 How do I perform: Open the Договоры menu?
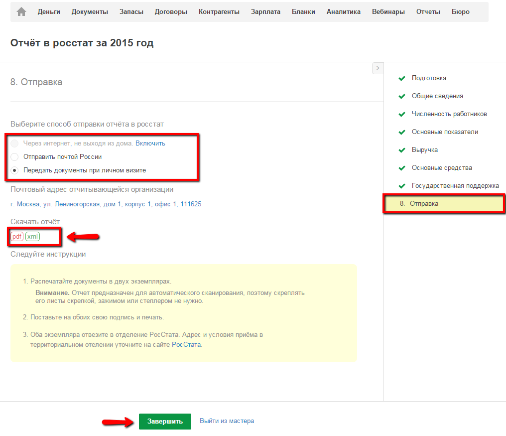pos(171,12)
